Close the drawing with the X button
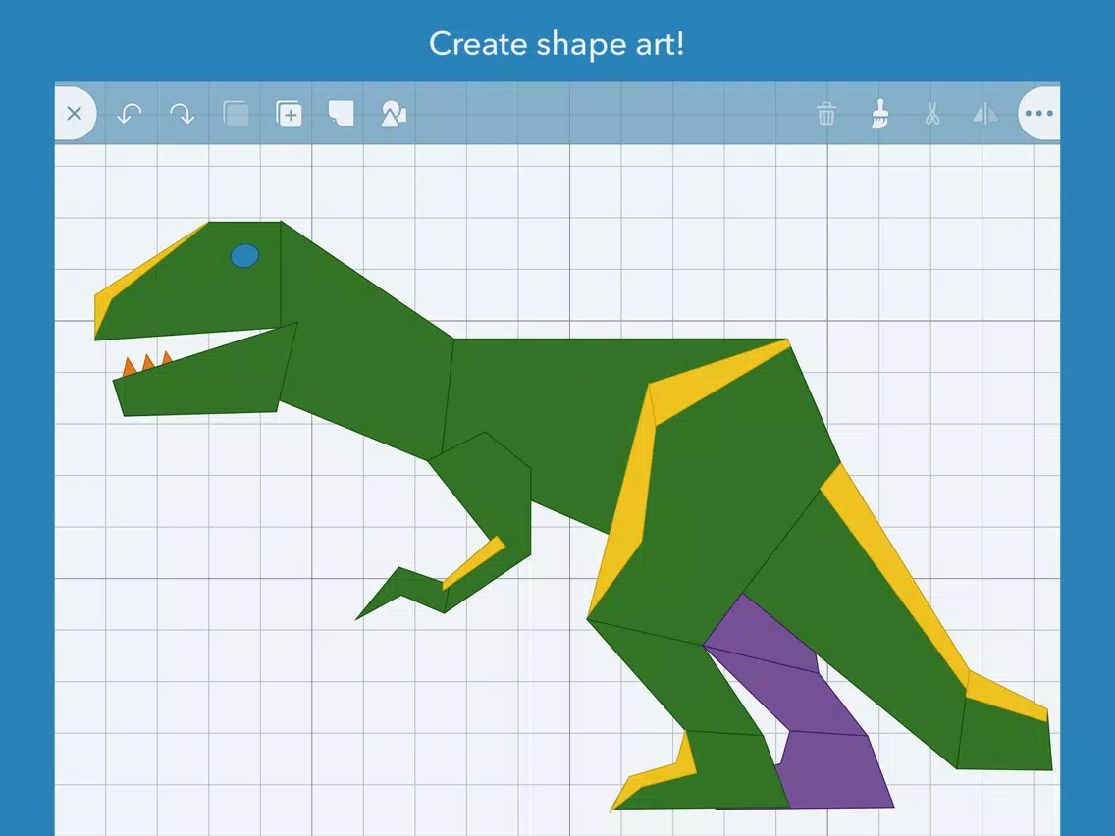 coord(75,114)
